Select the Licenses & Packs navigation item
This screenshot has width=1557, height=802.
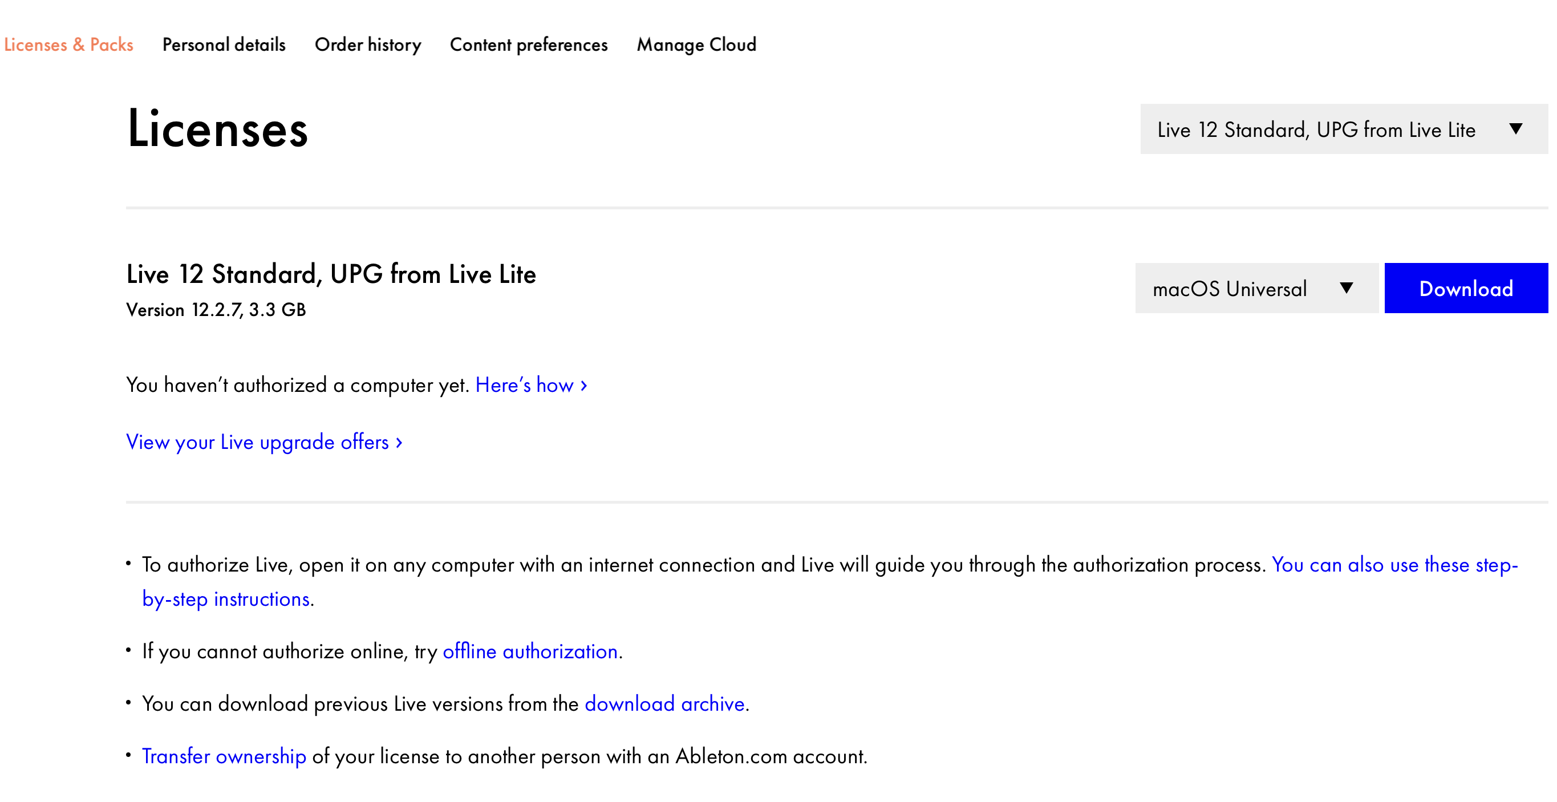click(68, 44)
